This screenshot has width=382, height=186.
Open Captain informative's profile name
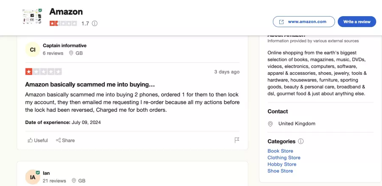click(x=65, y=45)
